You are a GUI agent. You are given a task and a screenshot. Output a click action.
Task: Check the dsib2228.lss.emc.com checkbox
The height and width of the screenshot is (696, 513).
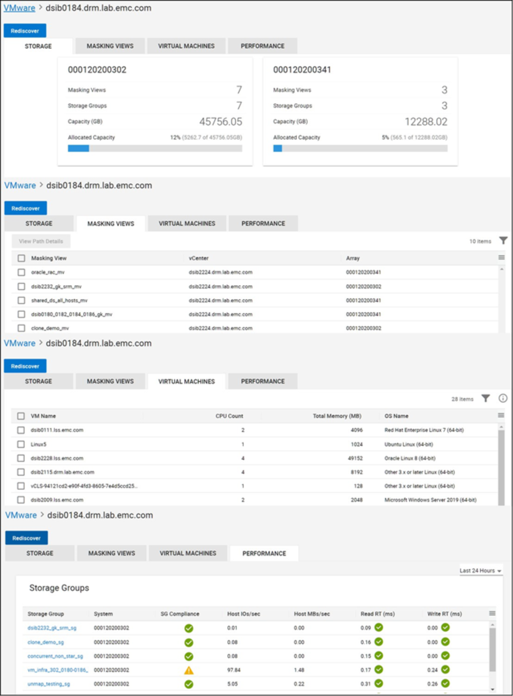(x=21, y=458)
